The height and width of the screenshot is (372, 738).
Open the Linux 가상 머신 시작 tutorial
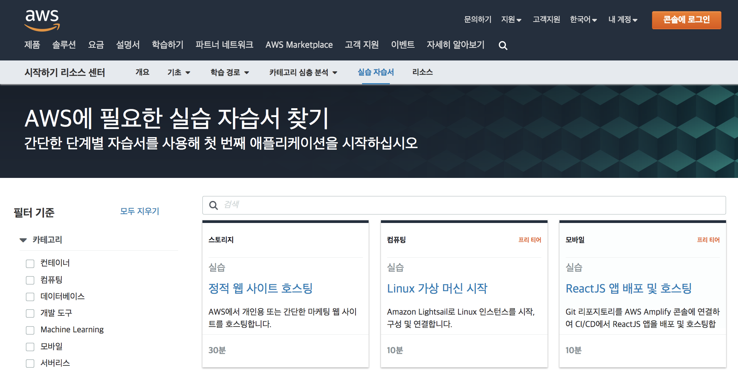(x=437, y=288)
